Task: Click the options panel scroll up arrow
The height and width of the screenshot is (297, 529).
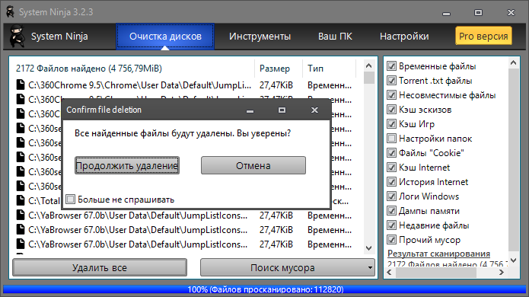Action: pos(514,62)
